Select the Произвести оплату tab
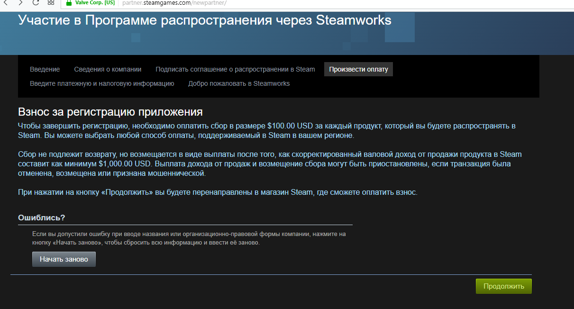The image size is (574, 309). pyautogui.click(x=358, y=69)
